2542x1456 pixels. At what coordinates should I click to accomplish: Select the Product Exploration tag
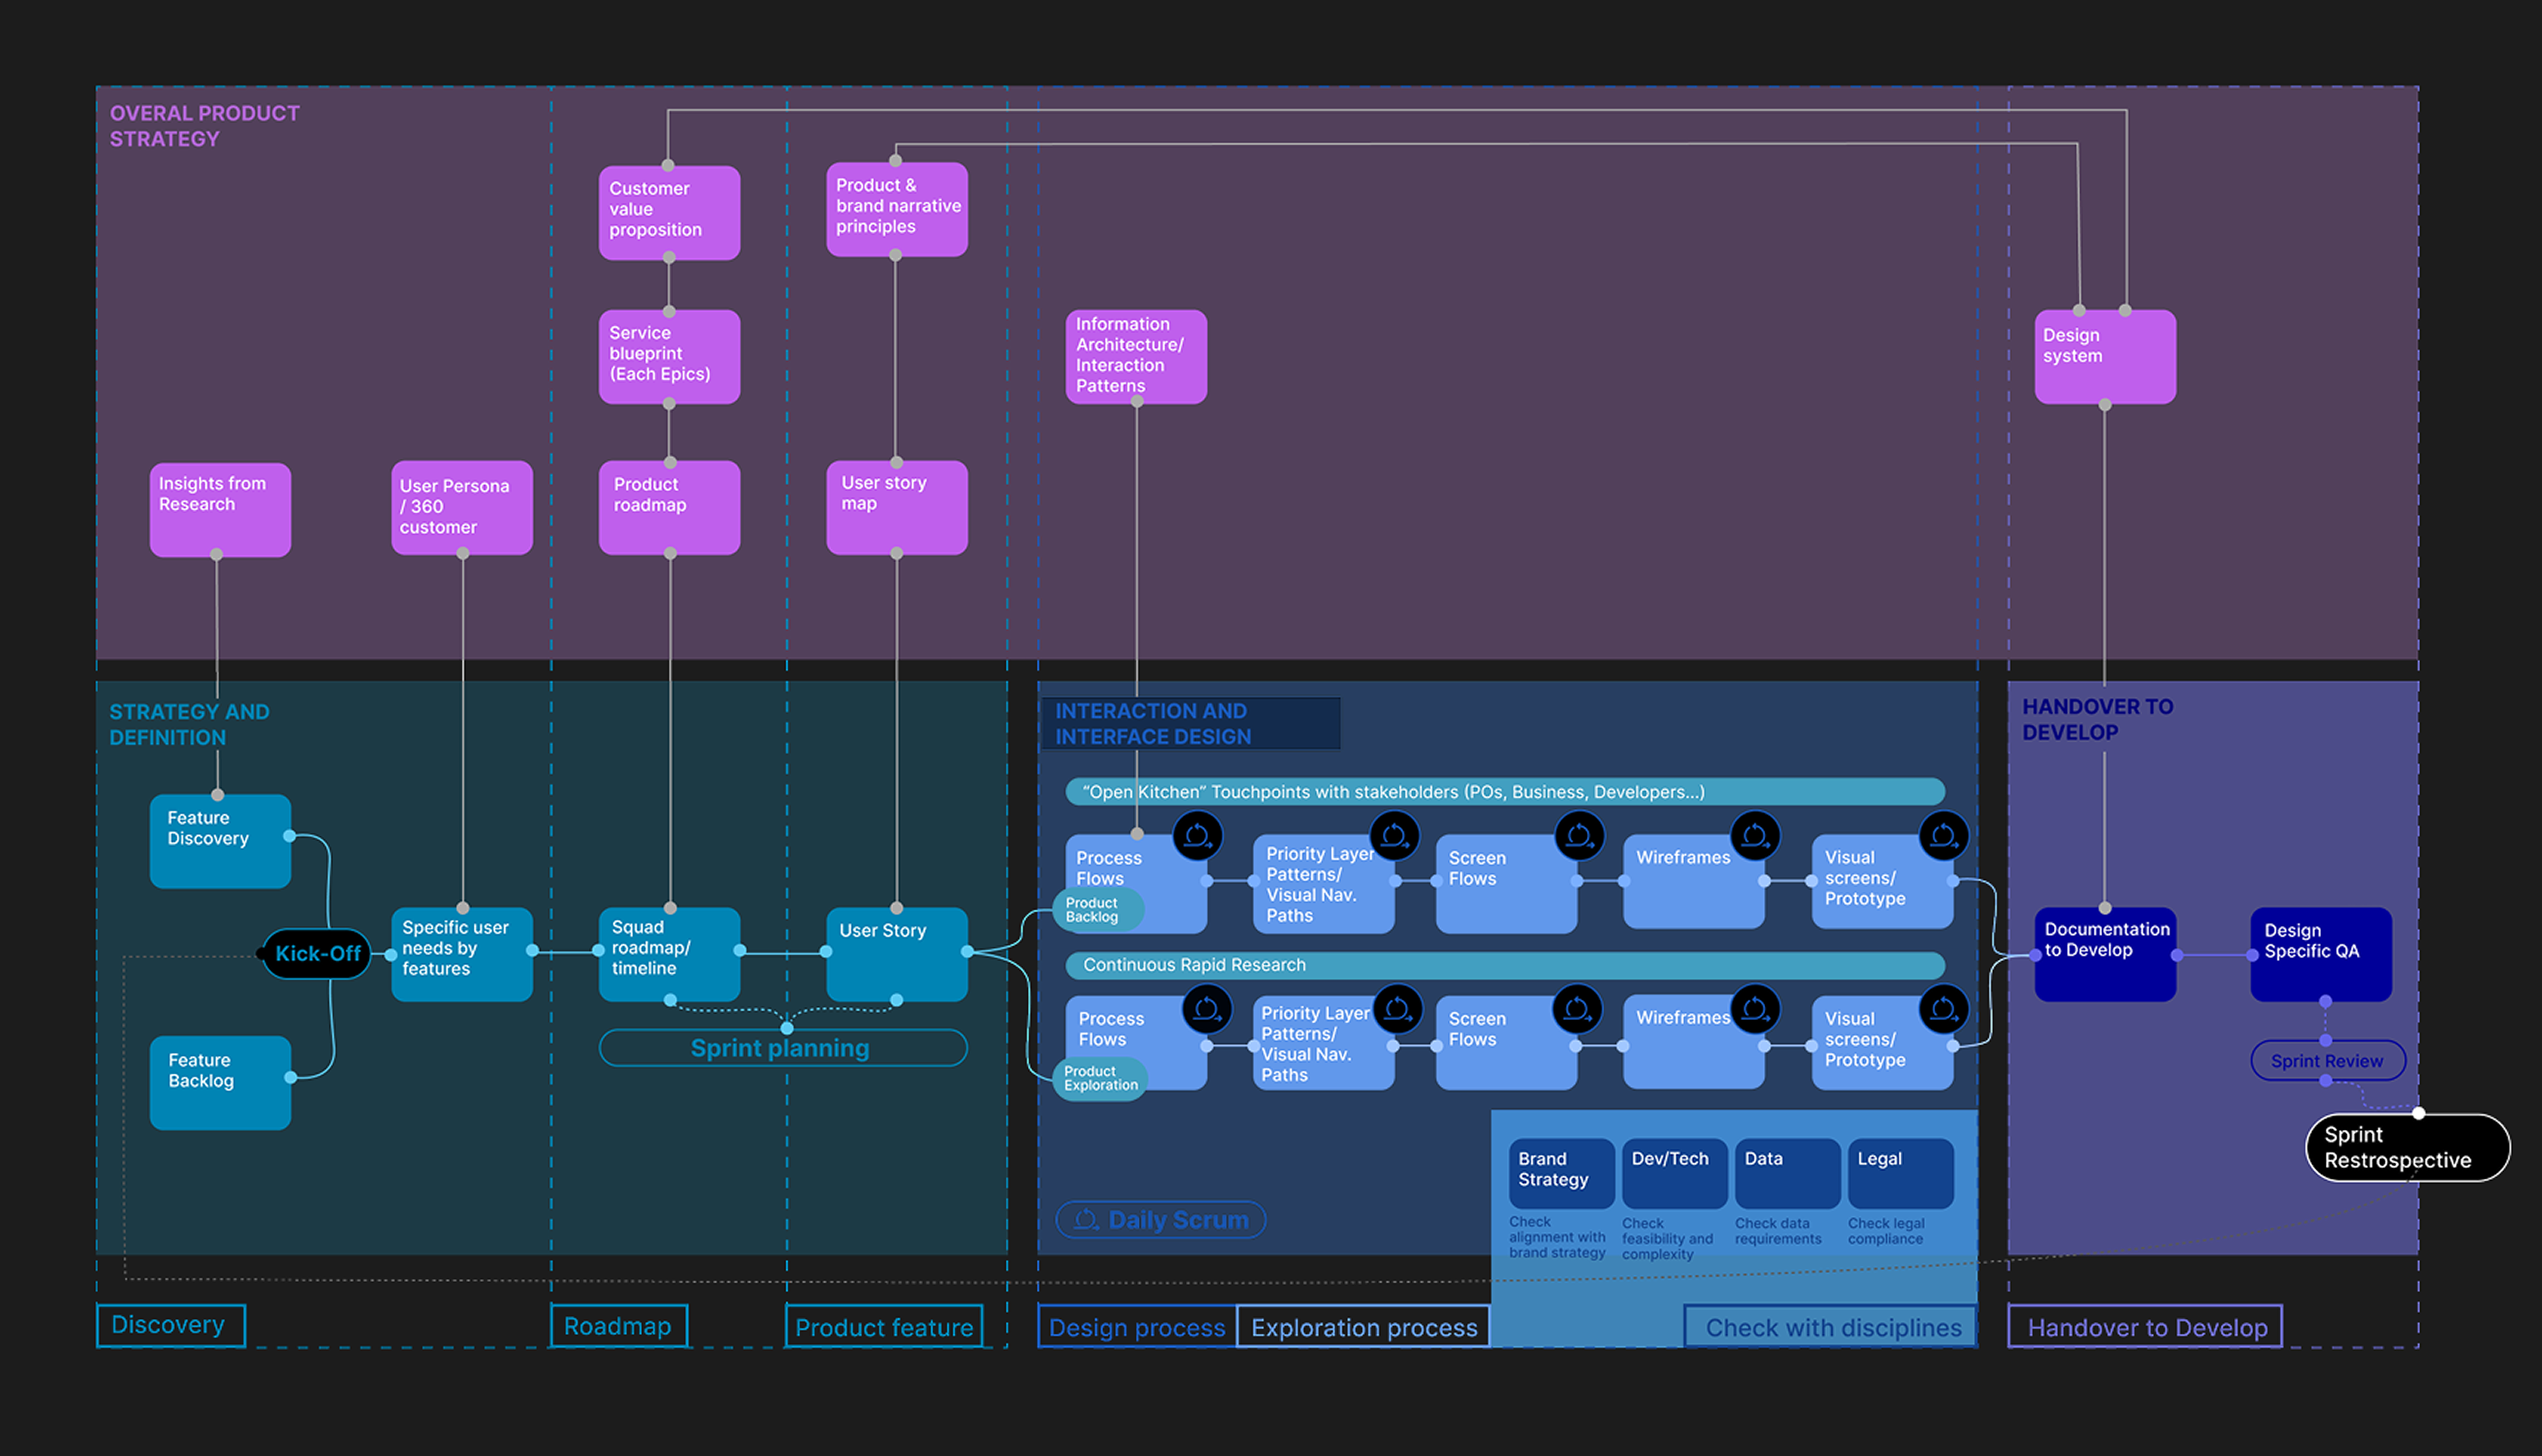1100,1078
